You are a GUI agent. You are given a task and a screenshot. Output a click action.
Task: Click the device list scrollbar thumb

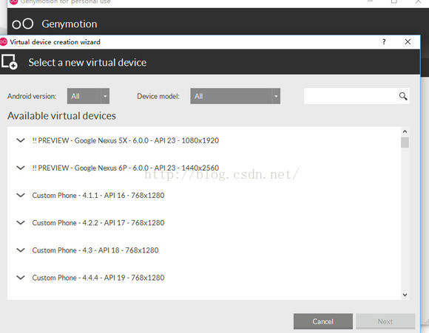point(405,143)
